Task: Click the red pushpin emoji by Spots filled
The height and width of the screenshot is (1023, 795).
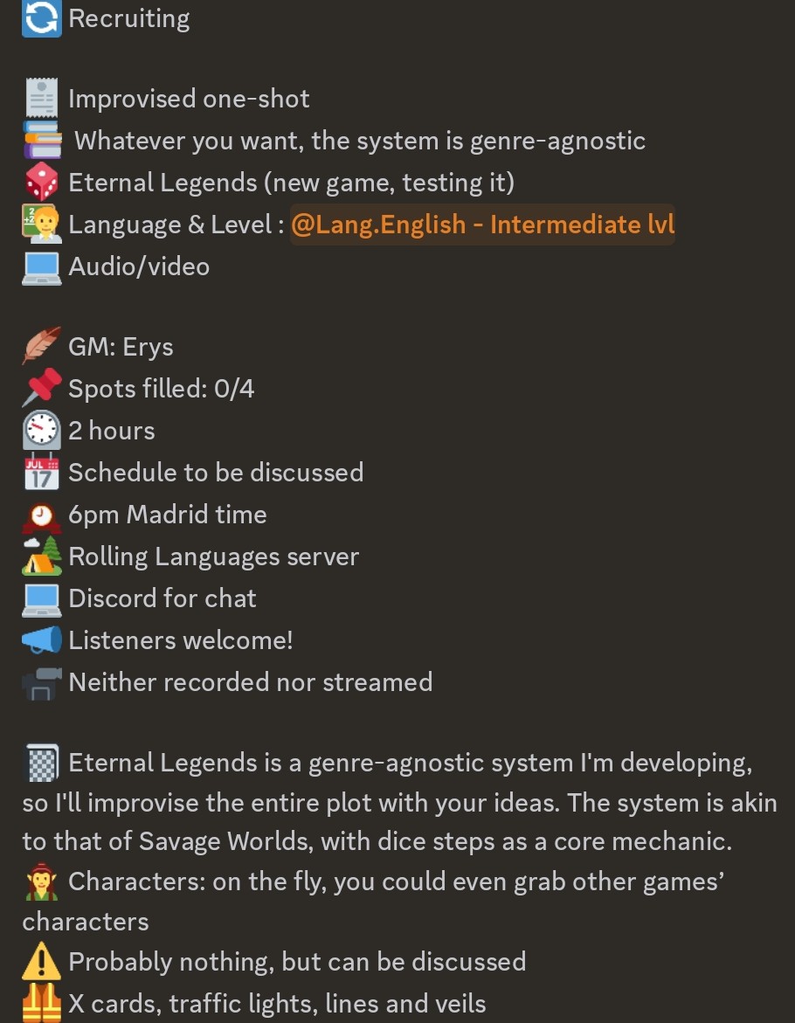Action: [42, 388]
